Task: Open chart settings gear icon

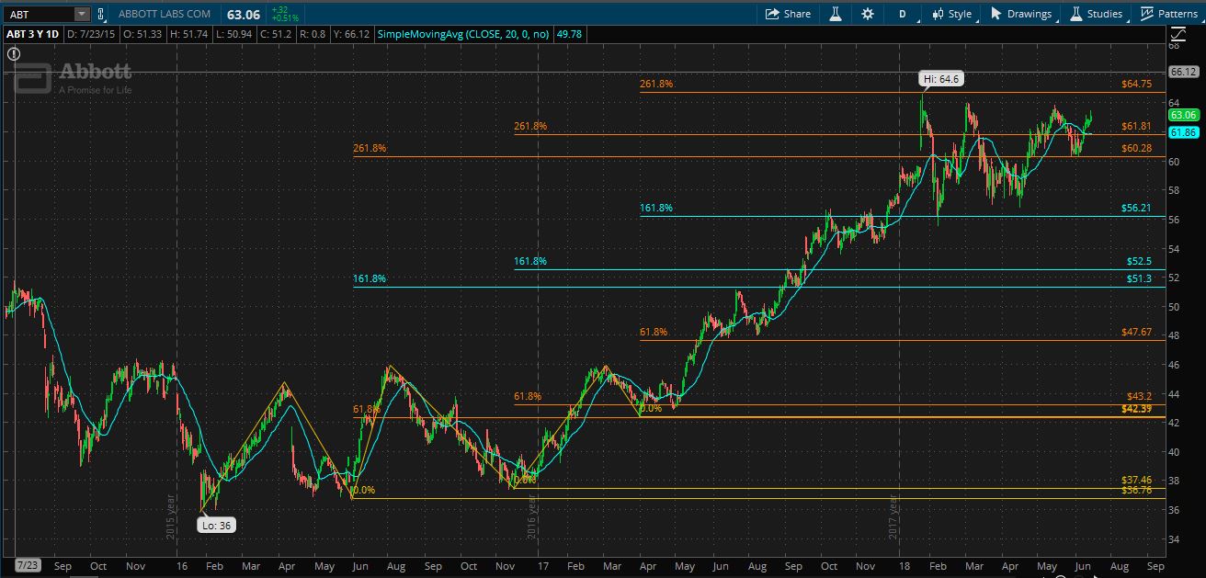Action: click(x=868, y=14)
